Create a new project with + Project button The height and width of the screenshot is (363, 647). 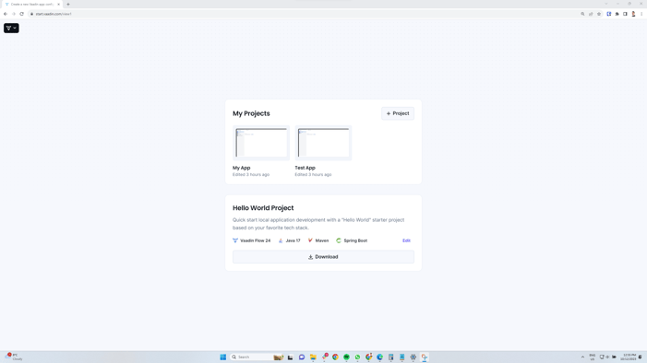pyautogui.click(x=398, y=113)
